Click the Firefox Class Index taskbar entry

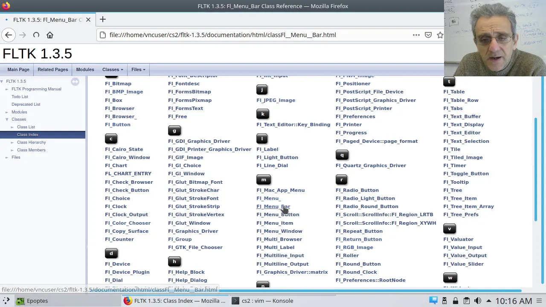175,301
